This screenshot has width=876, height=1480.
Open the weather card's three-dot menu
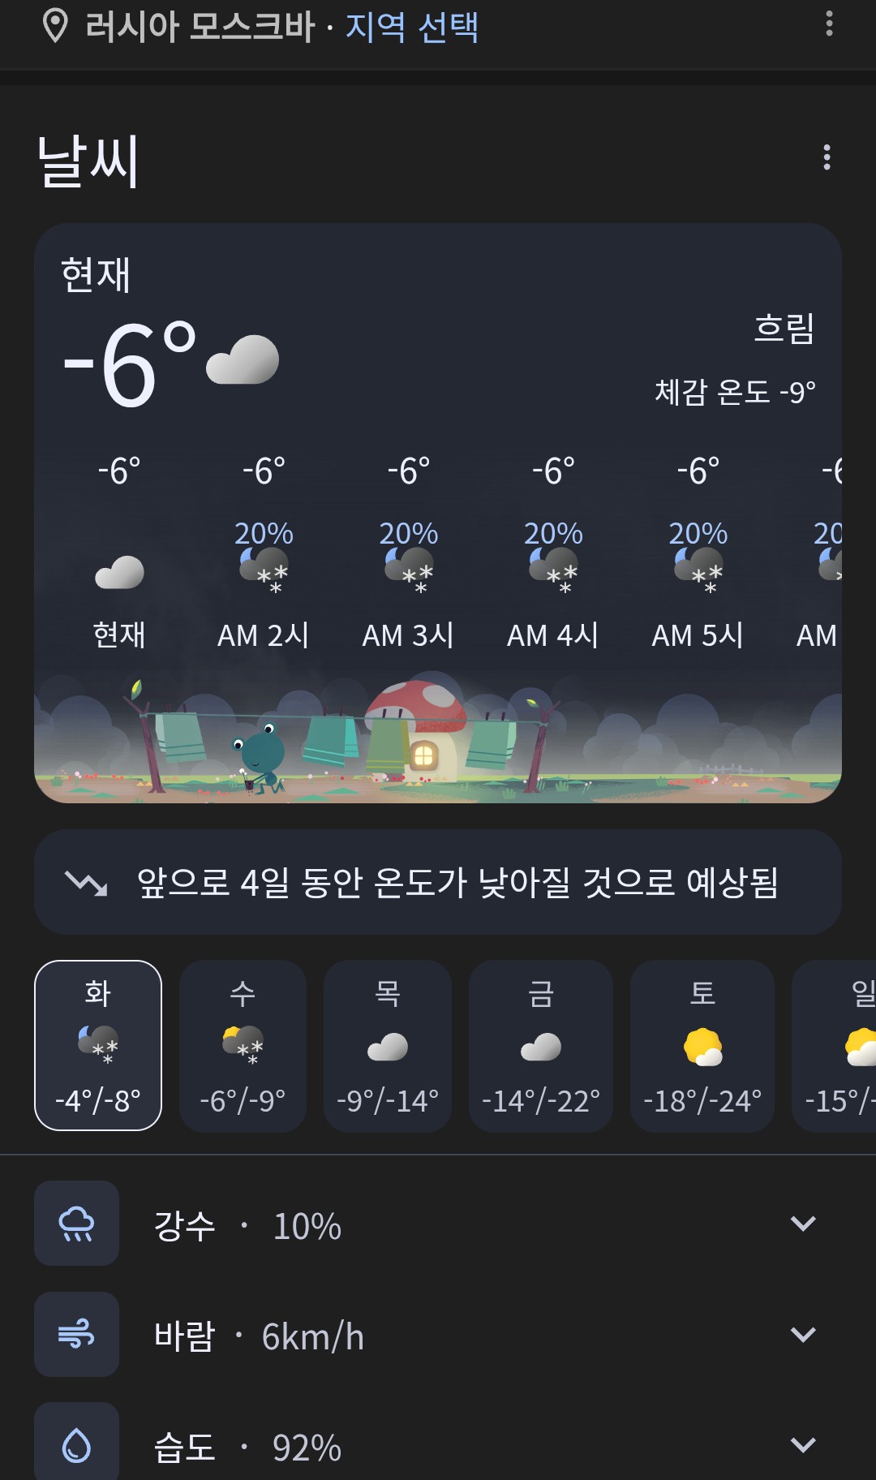coord(827,157)
